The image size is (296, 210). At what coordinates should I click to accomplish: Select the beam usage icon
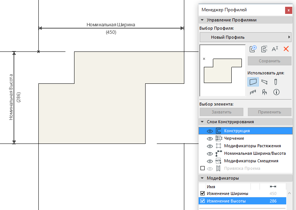264,82
